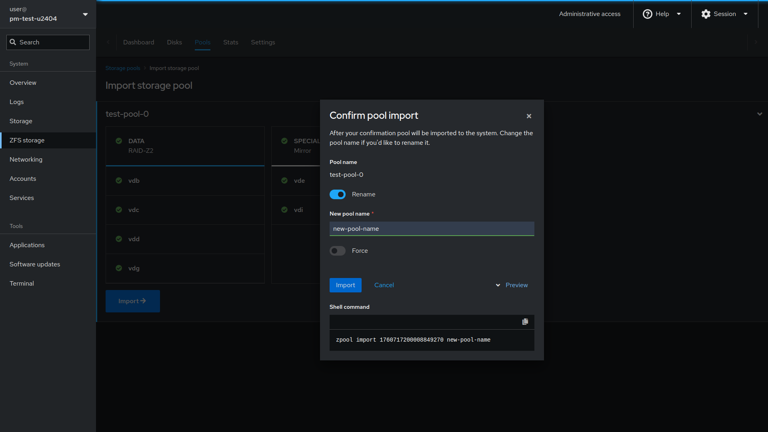Click the breadcrumb separator chevron
The image size is (768, 432).
[x=145, y=68]
